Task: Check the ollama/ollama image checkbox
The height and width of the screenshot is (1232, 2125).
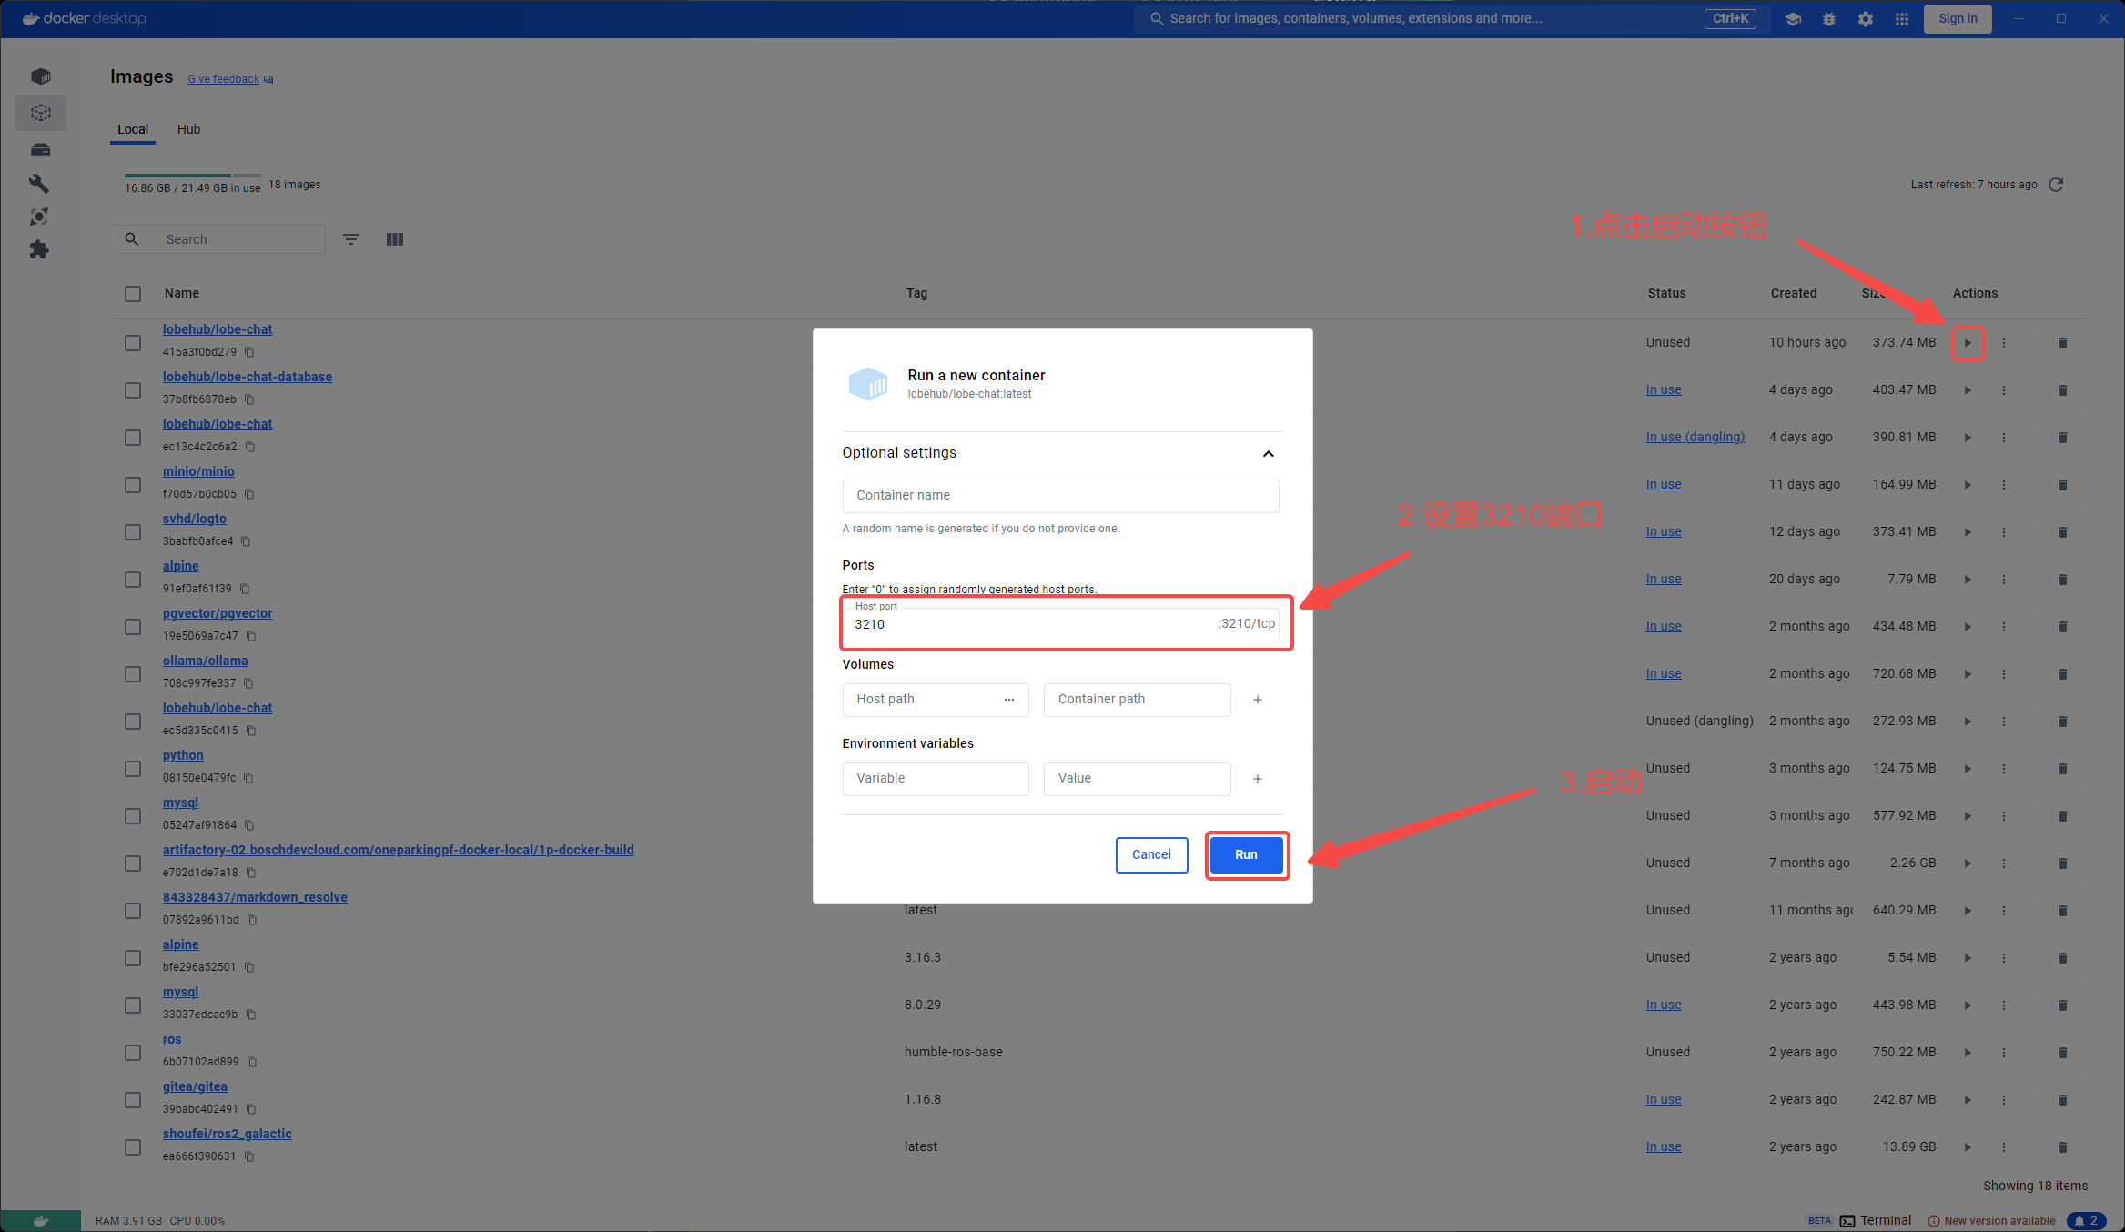Action: [133, 674]
